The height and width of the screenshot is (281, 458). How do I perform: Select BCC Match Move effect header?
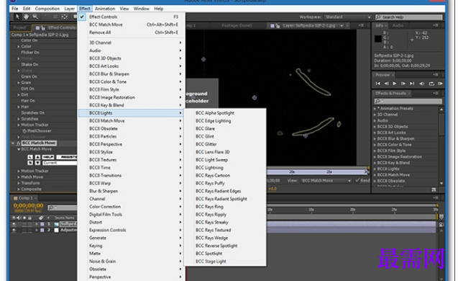pos(38,143)
